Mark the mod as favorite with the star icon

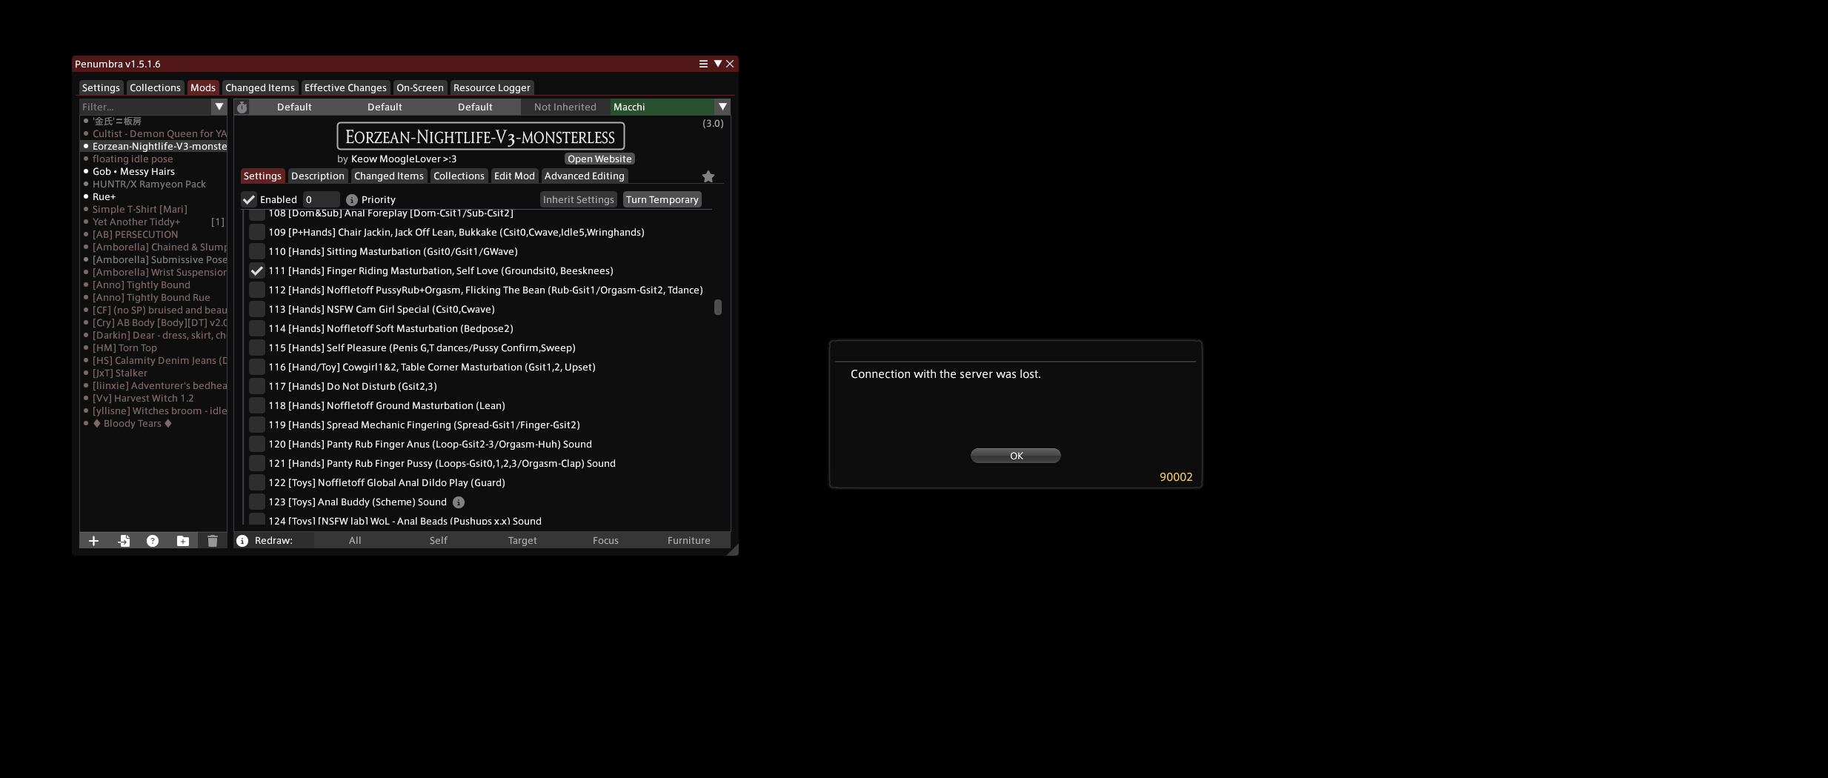[x=708, y=176]
